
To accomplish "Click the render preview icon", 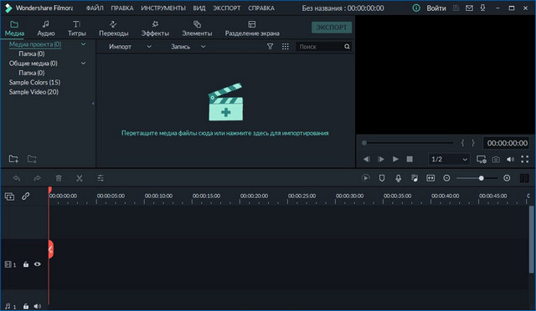I will pos(365,178).
